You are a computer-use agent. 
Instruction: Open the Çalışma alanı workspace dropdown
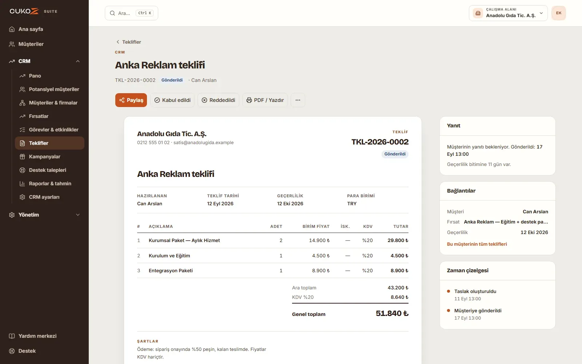click(508, 13)
